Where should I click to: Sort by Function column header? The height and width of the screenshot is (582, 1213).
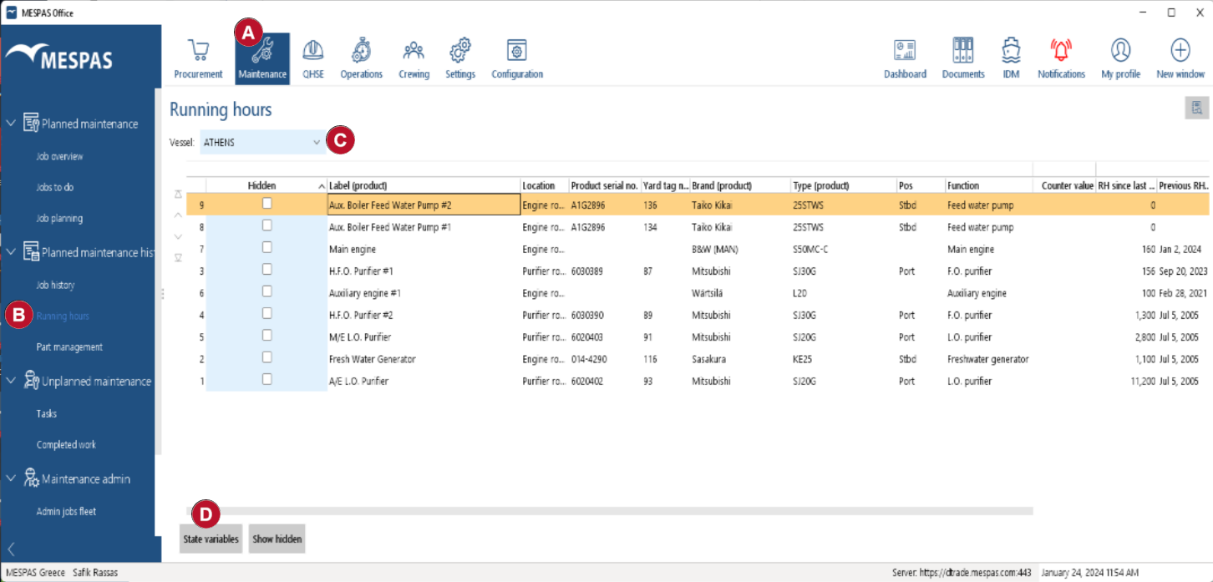[989, 185]
